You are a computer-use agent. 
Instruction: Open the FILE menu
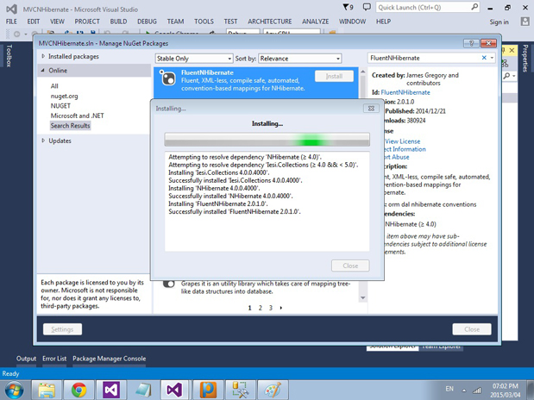click(11, 22)
